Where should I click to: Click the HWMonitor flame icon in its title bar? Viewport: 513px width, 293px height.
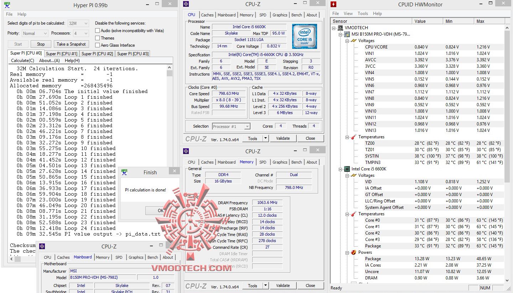(x=334, y=4)
